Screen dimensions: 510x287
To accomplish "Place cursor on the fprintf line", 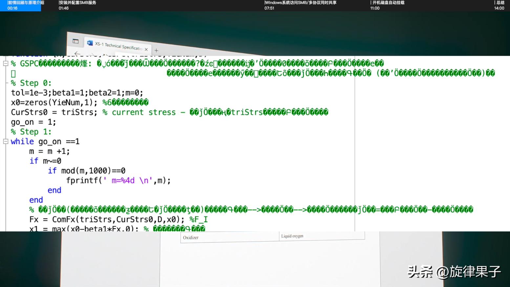I will 118,181.
